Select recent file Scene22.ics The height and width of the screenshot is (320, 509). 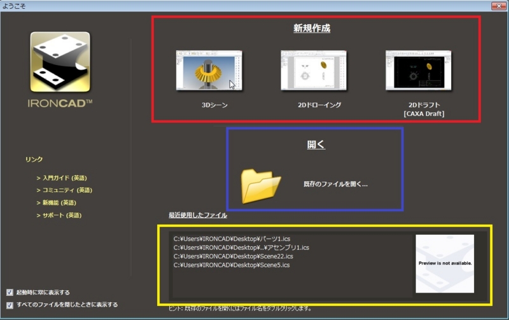click(233, 256)
